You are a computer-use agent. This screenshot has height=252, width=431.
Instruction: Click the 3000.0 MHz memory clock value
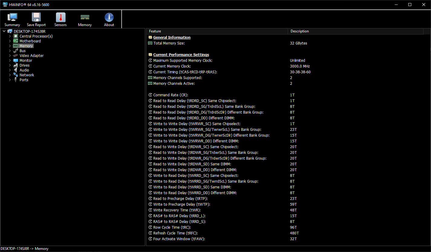300,66
